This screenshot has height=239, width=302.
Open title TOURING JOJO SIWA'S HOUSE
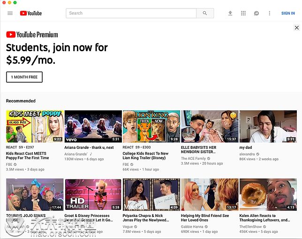(x=26, y=218)
